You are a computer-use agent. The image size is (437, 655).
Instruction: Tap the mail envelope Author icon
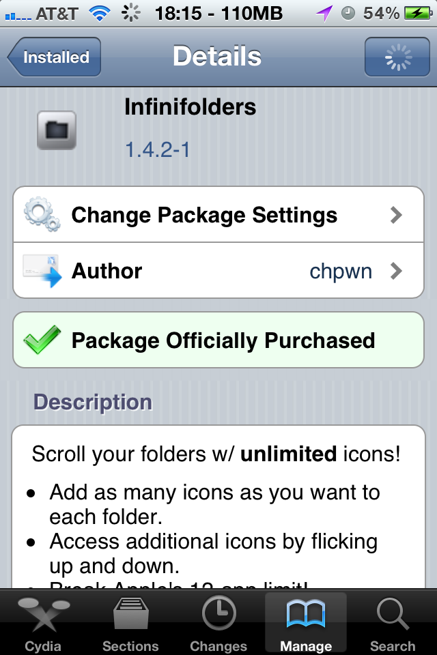42,271
